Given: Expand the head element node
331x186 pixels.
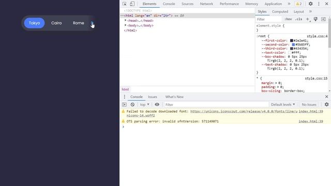Looking at the screenshot, I should tap(125, 21).
